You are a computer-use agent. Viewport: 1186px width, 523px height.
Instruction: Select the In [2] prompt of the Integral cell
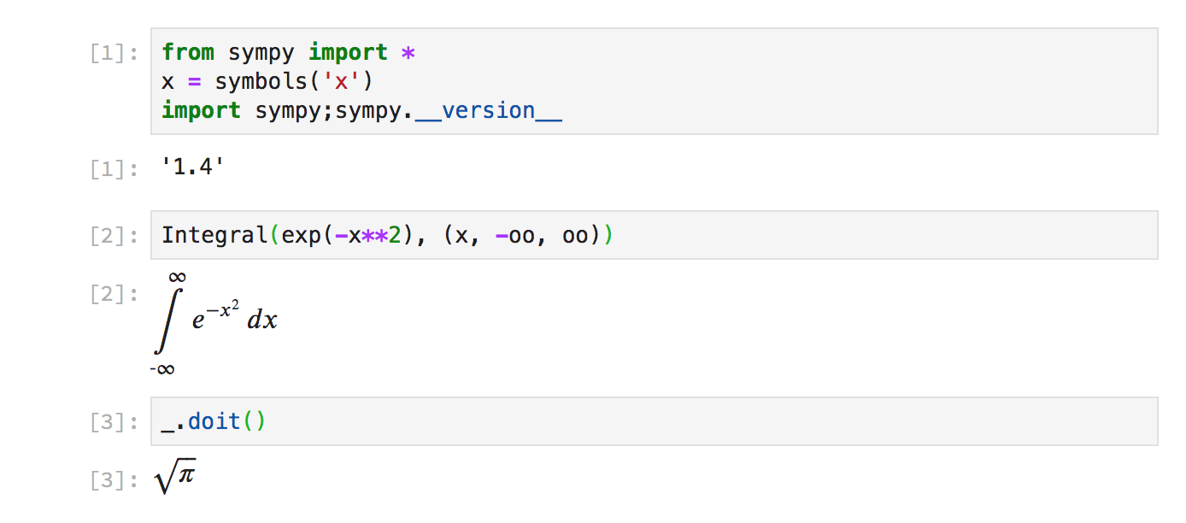click(114, 236)
